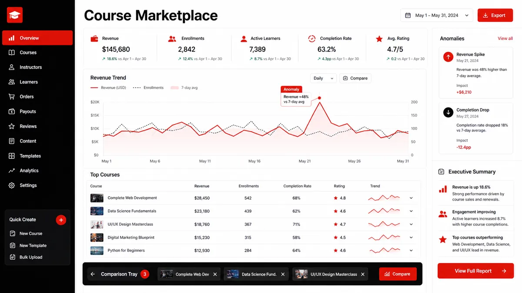Click the red plus Quick Create button
This screenshot has width=522, height=293.
pos(61,220)
